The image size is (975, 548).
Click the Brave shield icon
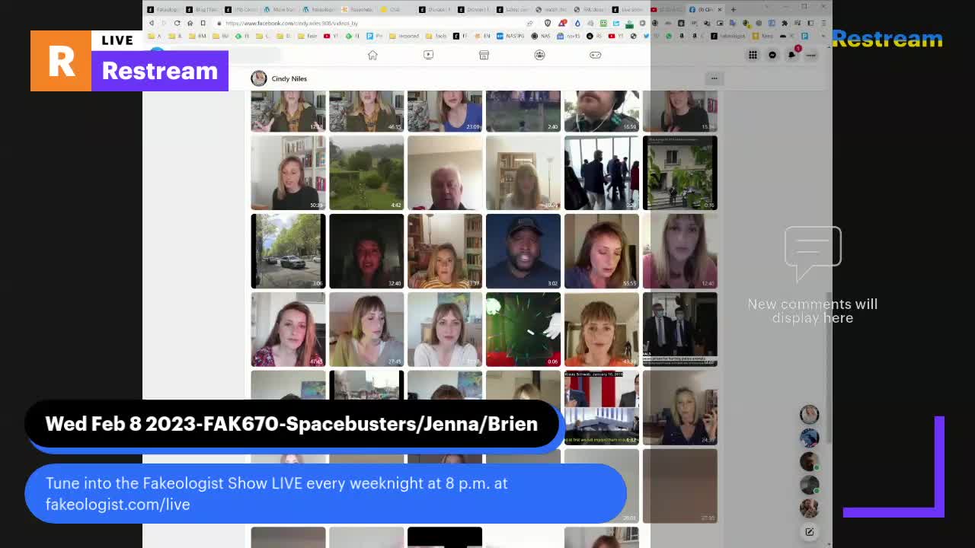tap(547, 24)
